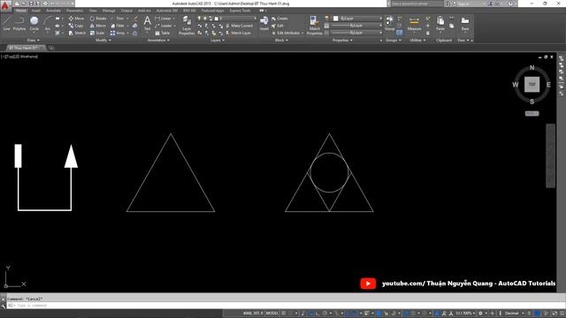Toggle MODEL space in status bar
This screenshot has width=566, height=318.
(x=272, y=313)
